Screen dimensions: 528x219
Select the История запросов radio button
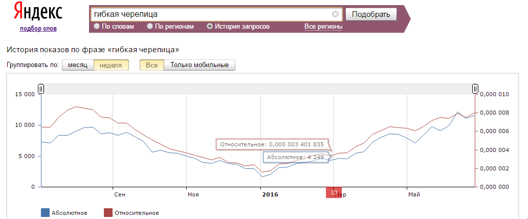point(209,26)
